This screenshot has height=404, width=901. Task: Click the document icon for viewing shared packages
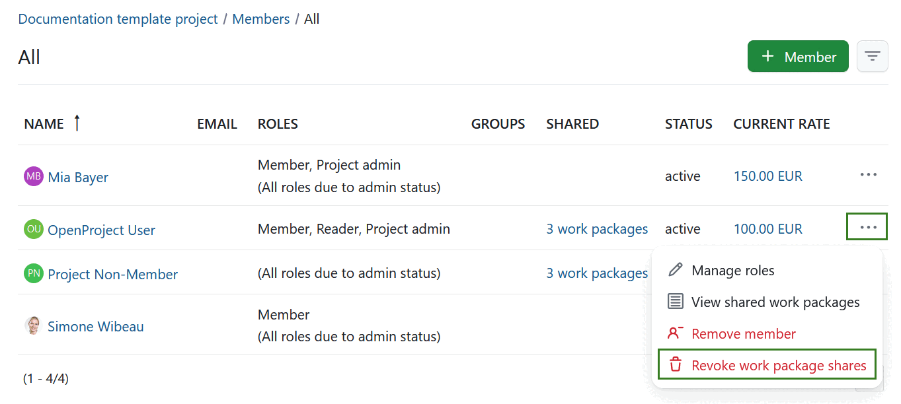tap(675, 301)
